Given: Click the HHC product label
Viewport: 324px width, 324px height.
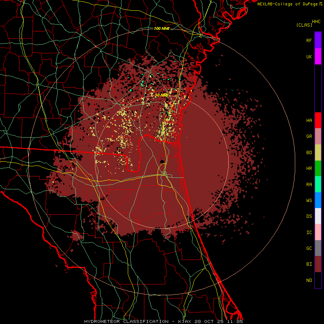Looking at the screenshot, I should click(x=316, y=22).
